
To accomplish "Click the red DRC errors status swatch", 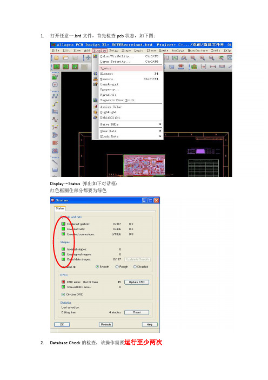I will click(x=63, y=282).
